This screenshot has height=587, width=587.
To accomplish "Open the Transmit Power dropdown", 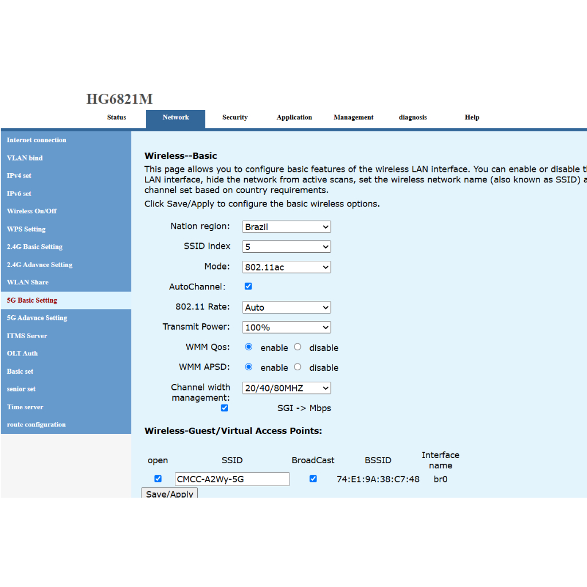I will coord(286,327).
